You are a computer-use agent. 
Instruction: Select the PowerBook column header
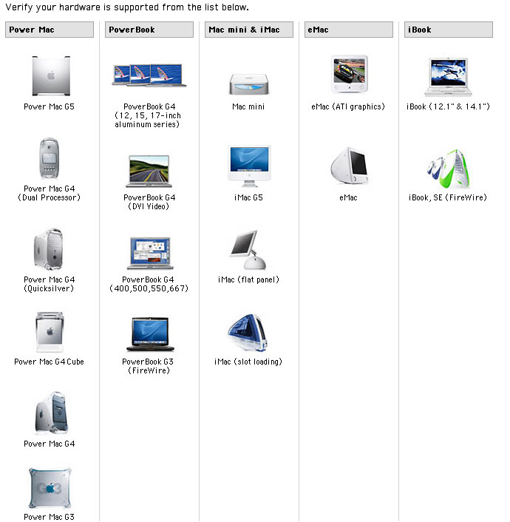click(149, 30)
